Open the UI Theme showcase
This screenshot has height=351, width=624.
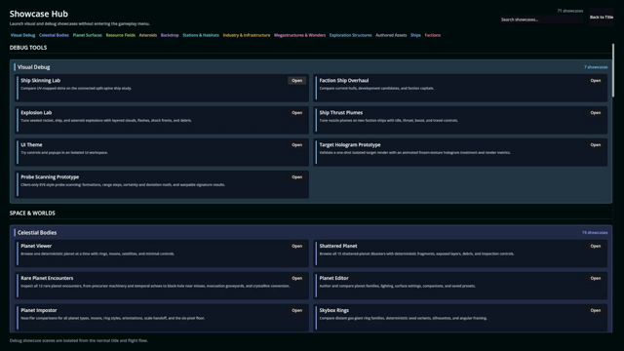pos(296,145)
